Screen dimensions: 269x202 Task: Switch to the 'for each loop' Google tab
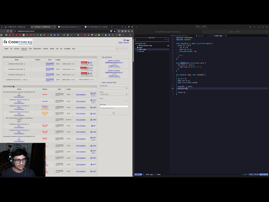[96, 27]
